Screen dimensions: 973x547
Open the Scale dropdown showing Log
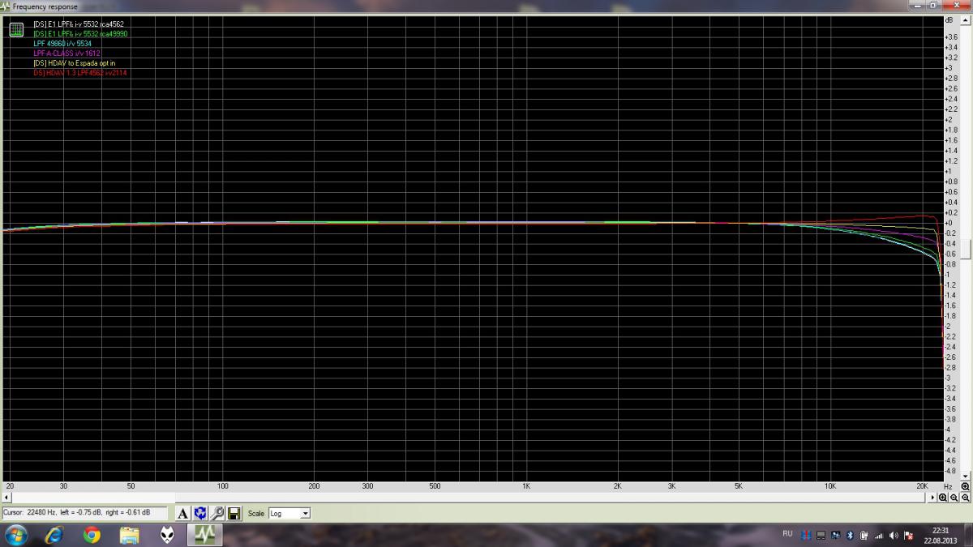tap(289, 514)
